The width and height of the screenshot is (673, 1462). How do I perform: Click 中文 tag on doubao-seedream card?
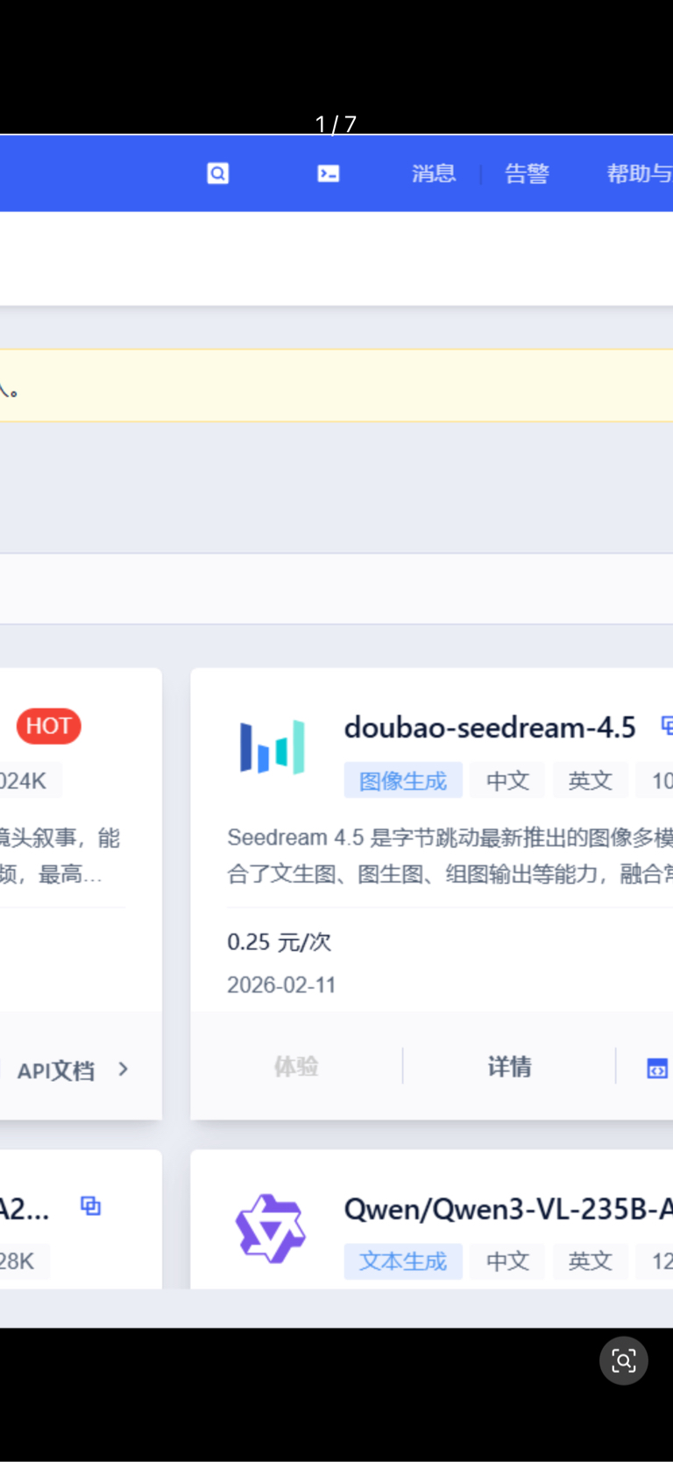point(507,780)
